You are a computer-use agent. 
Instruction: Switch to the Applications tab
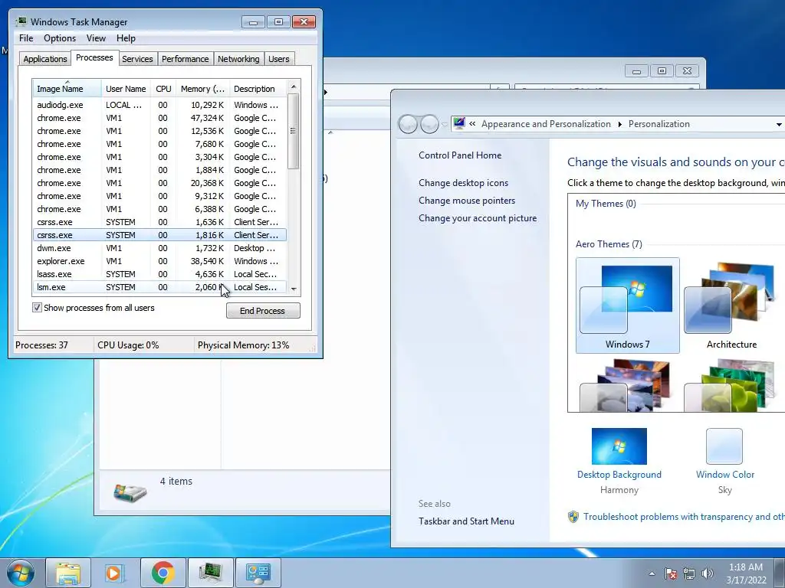45,58
